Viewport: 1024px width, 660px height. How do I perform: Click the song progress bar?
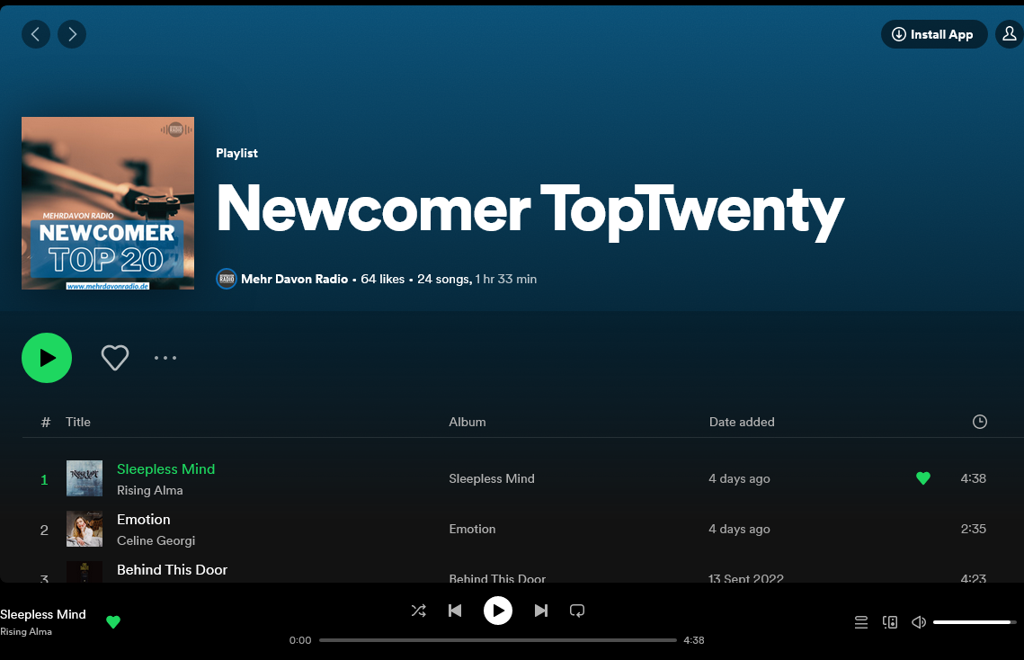(497, 640)
